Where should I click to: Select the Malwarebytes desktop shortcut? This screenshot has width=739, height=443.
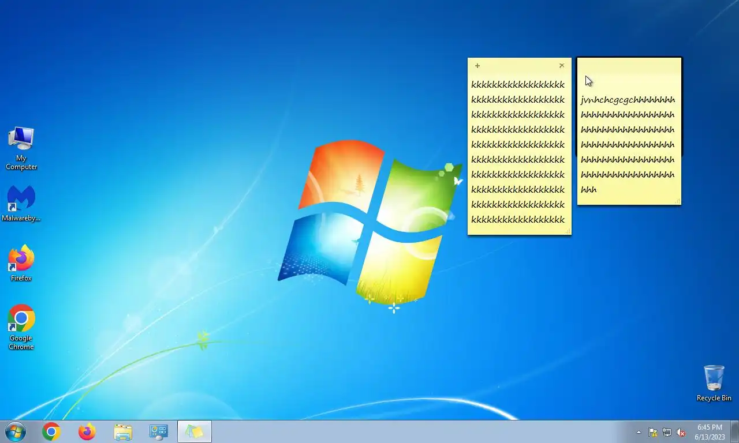[21, 204]
